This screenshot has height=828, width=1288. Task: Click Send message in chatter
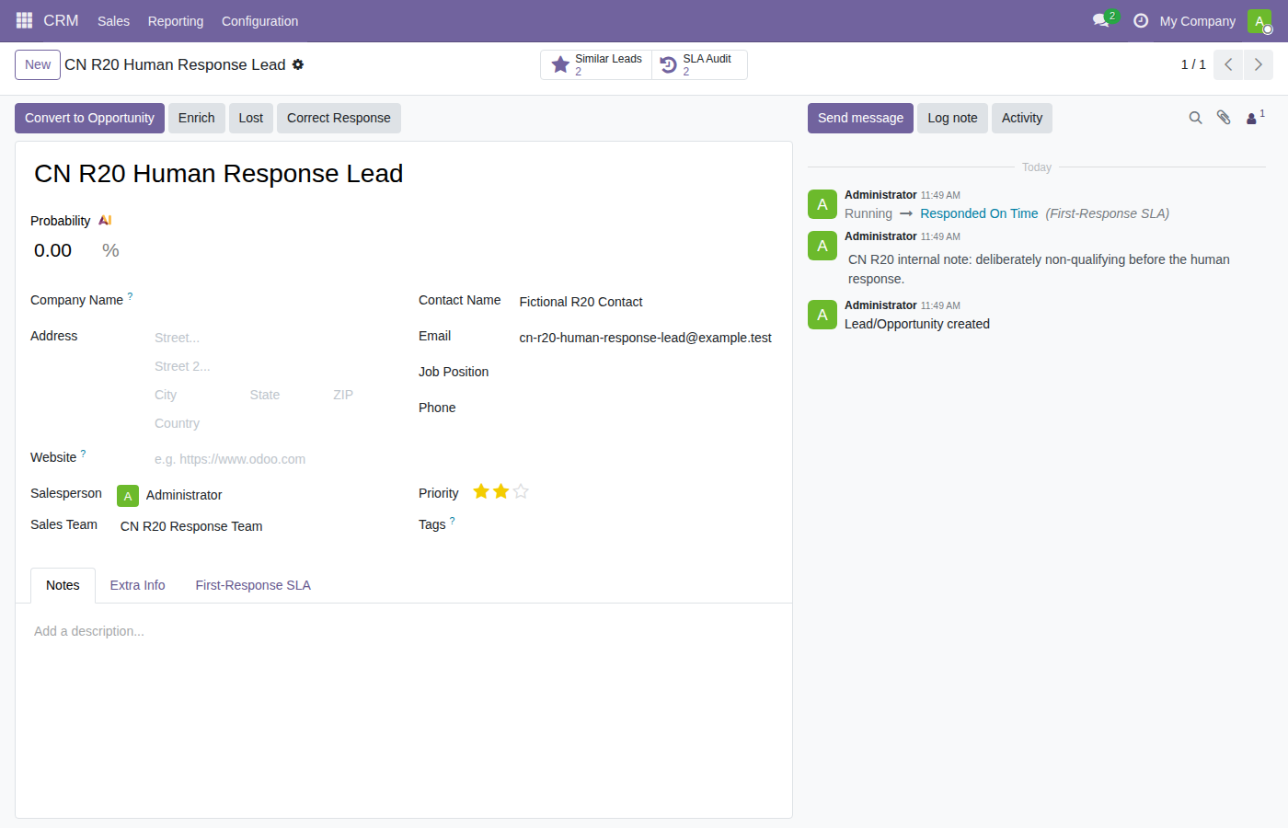[860, 118]
